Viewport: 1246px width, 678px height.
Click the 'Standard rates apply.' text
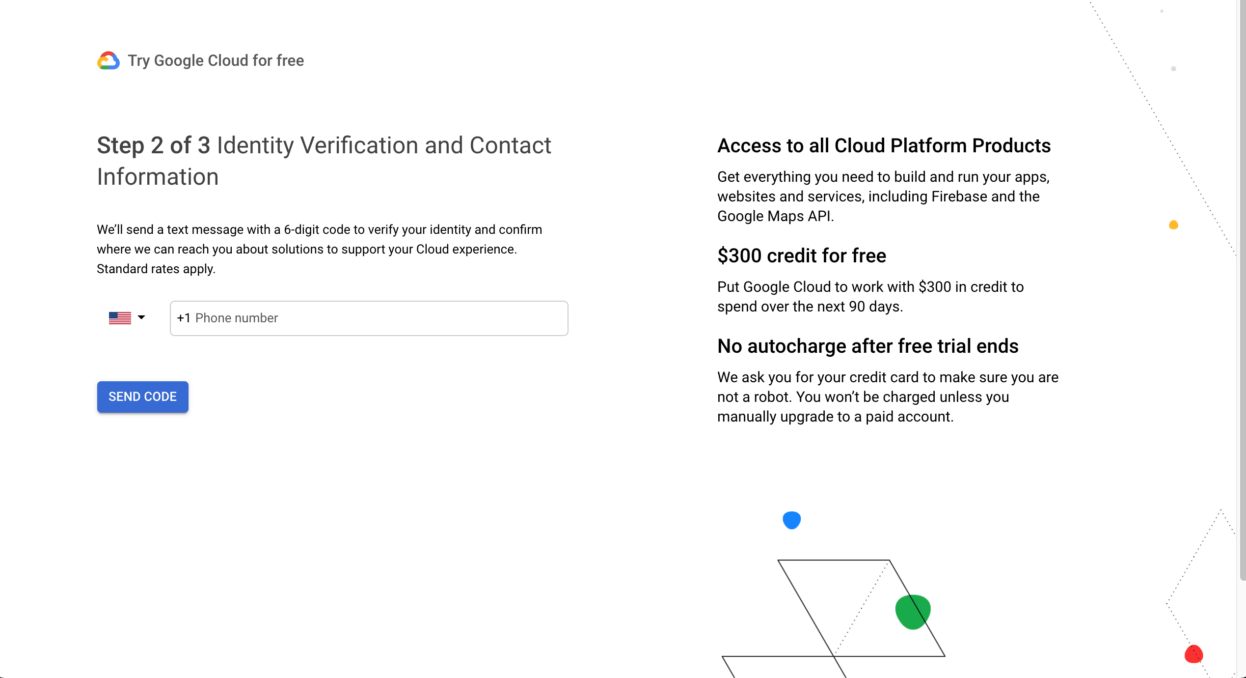point(156,269)
